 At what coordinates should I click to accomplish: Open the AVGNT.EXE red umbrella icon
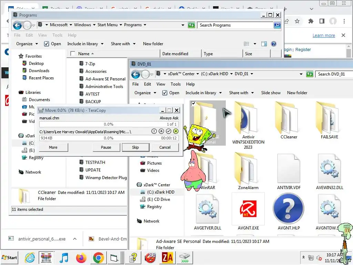pyautogui.click(x=248, y=209)
